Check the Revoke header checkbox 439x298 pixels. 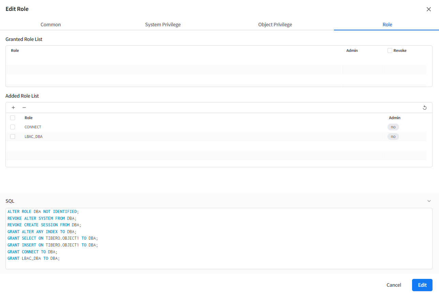390,51
